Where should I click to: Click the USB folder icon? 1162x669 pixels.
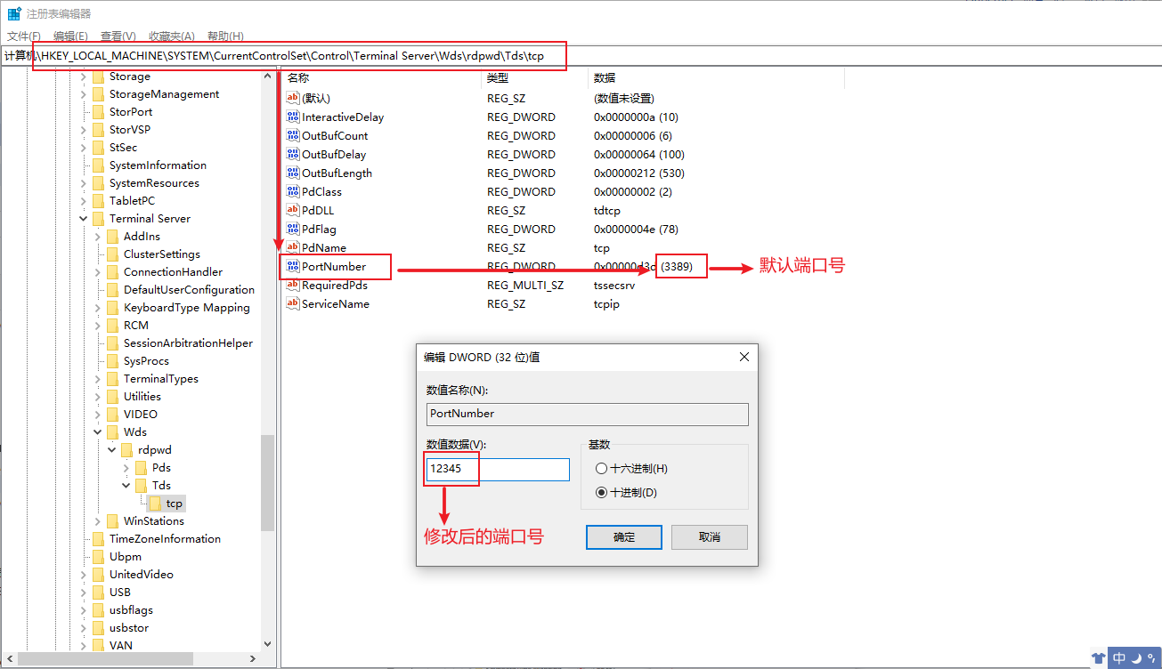pyautogui.click(x=98, y=592)
